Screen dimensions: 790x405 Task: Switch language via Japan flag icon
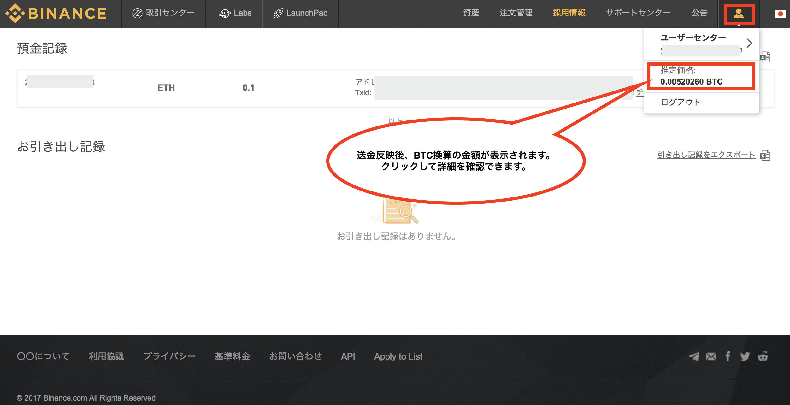(x=780, y=14)
